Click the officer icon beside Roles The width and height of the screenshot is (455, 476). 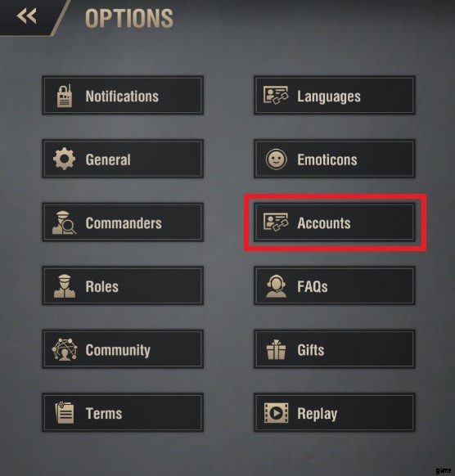tap(65, 286)
